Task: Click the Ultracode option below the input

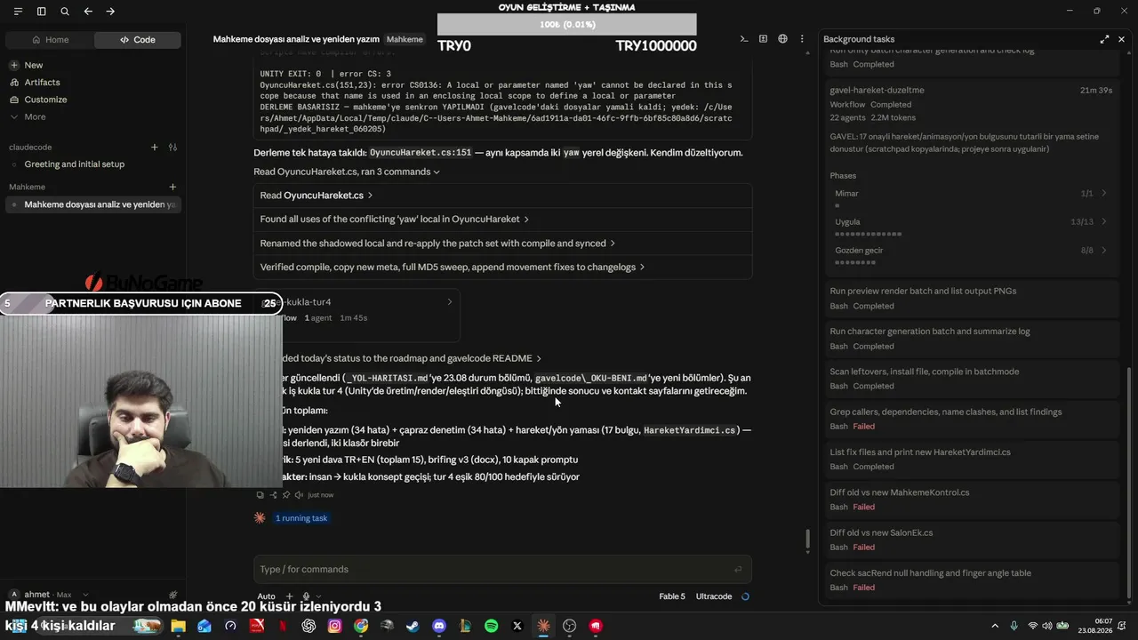Action: coord(714,596)
